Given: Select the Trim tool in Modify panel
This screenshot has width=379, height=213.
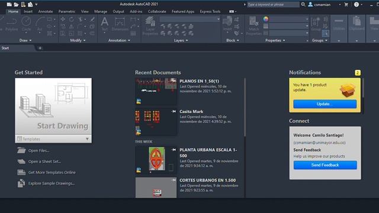Looking at the screenshot, I should [81, 20].
